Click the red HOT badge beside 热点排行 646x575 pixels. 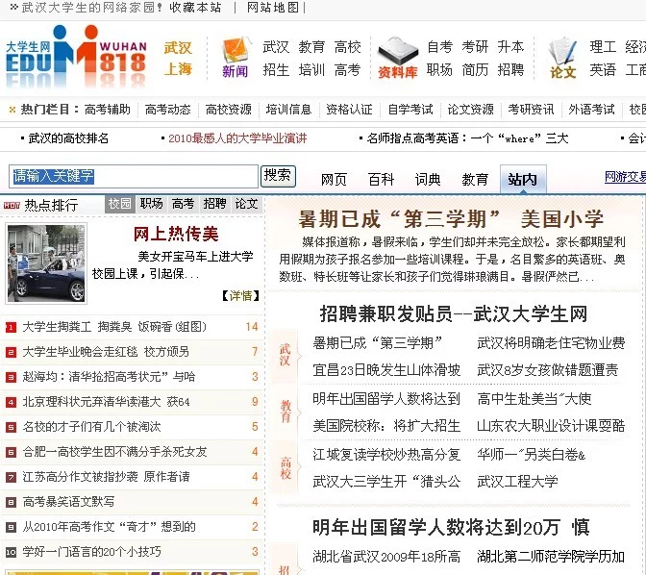[x=12, y=205]
